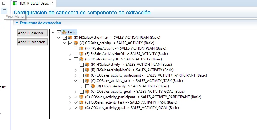
Task: Click icon of FKSalesActivityNotOk child of FKSalesActivityOk
Action: tap(87, 70)
